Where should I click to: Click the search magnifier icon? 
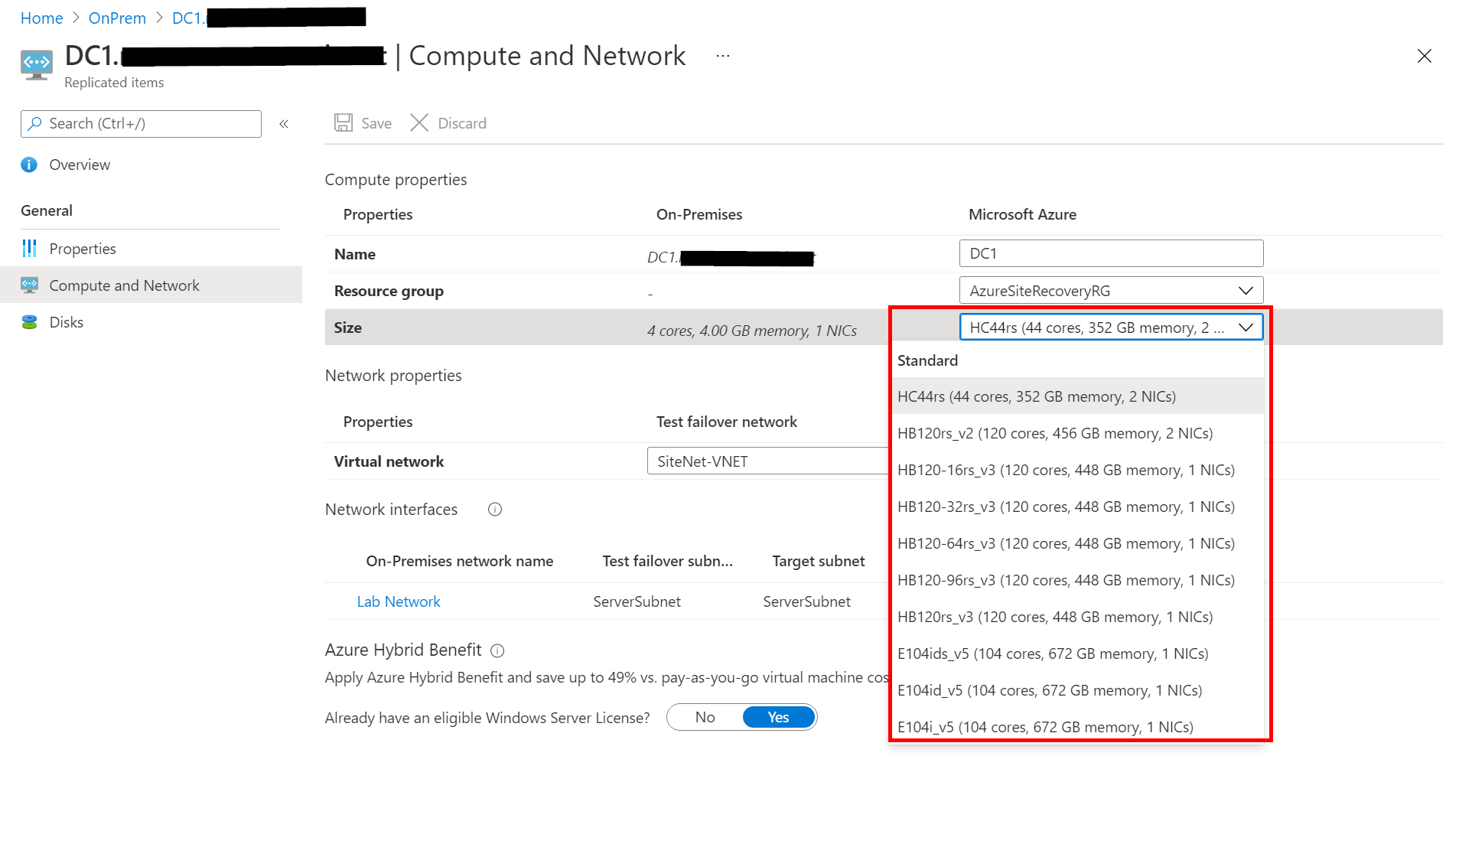[x=36, y=123]
